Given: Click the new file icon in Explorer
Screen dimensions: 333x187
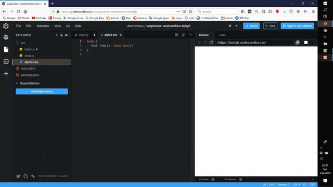Looking at the screenshot, I should click(x=61, y=35).
